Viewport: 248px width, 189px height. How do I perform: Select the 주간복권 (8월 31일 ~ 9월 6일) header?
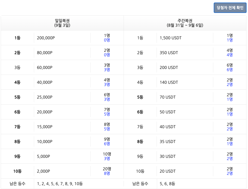click(185, 23)
